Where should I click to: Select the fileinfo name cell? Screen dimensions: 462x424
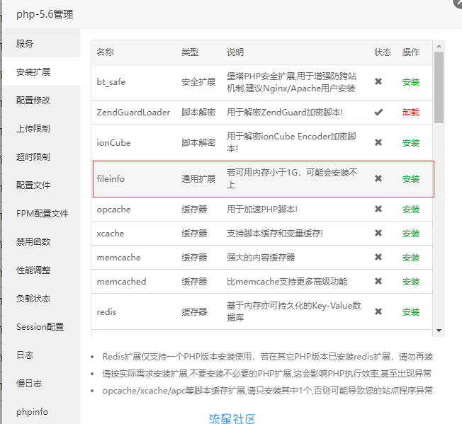[x=111, y=178]
